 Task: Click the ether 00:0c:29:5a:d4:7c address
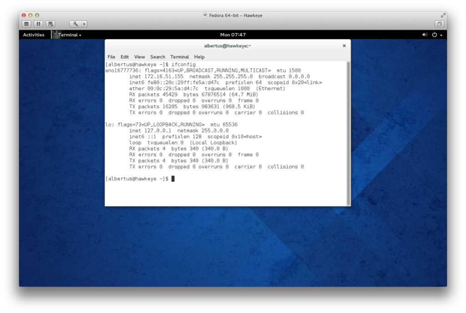click(163, 89)
